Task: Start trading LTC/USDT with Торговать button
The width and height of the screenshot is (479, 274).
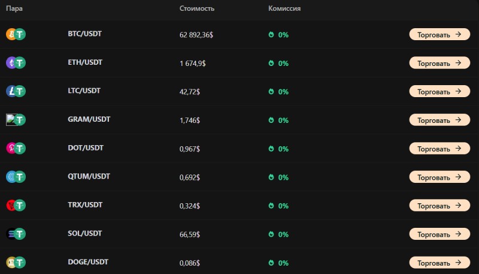Action: tap(439, 91)
